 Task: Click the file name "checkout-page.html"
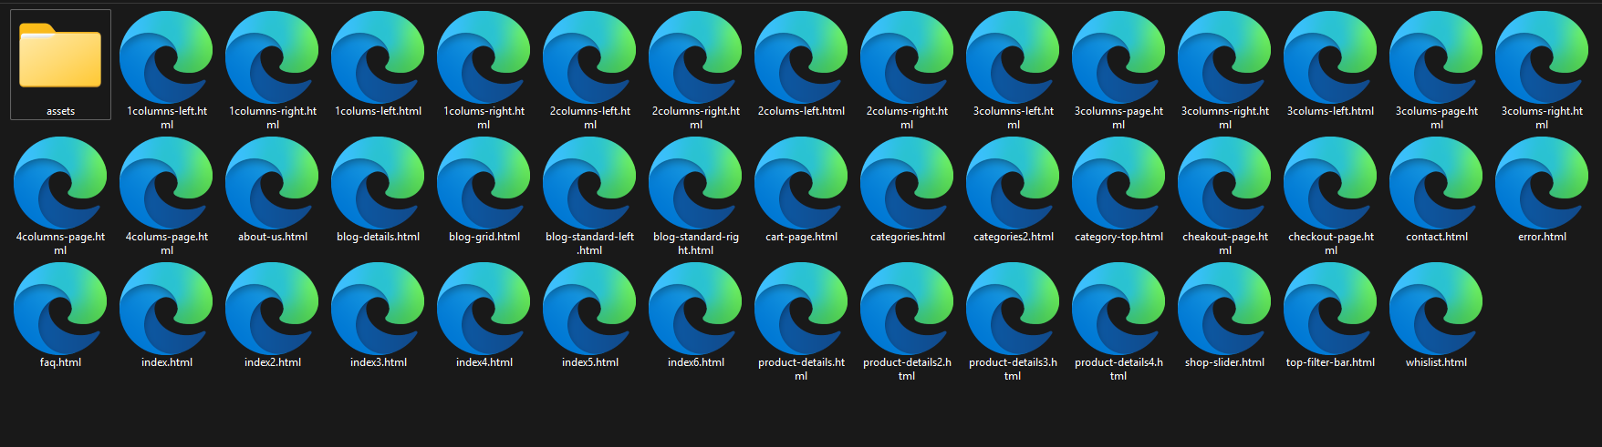tap(1330, 243)
